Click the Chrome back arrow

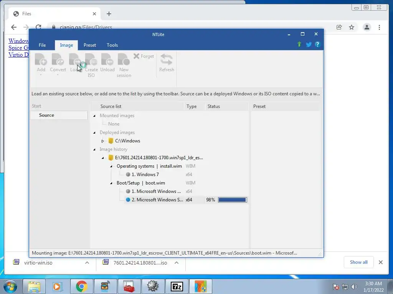(x=14, y=27)
